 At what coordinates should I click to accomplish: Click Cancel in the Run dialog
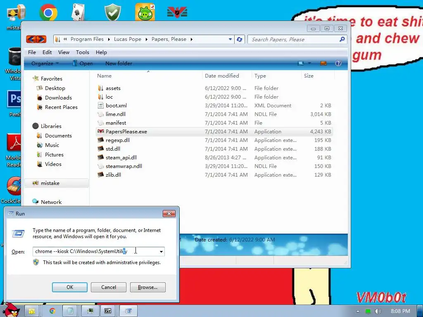point(109,287)
